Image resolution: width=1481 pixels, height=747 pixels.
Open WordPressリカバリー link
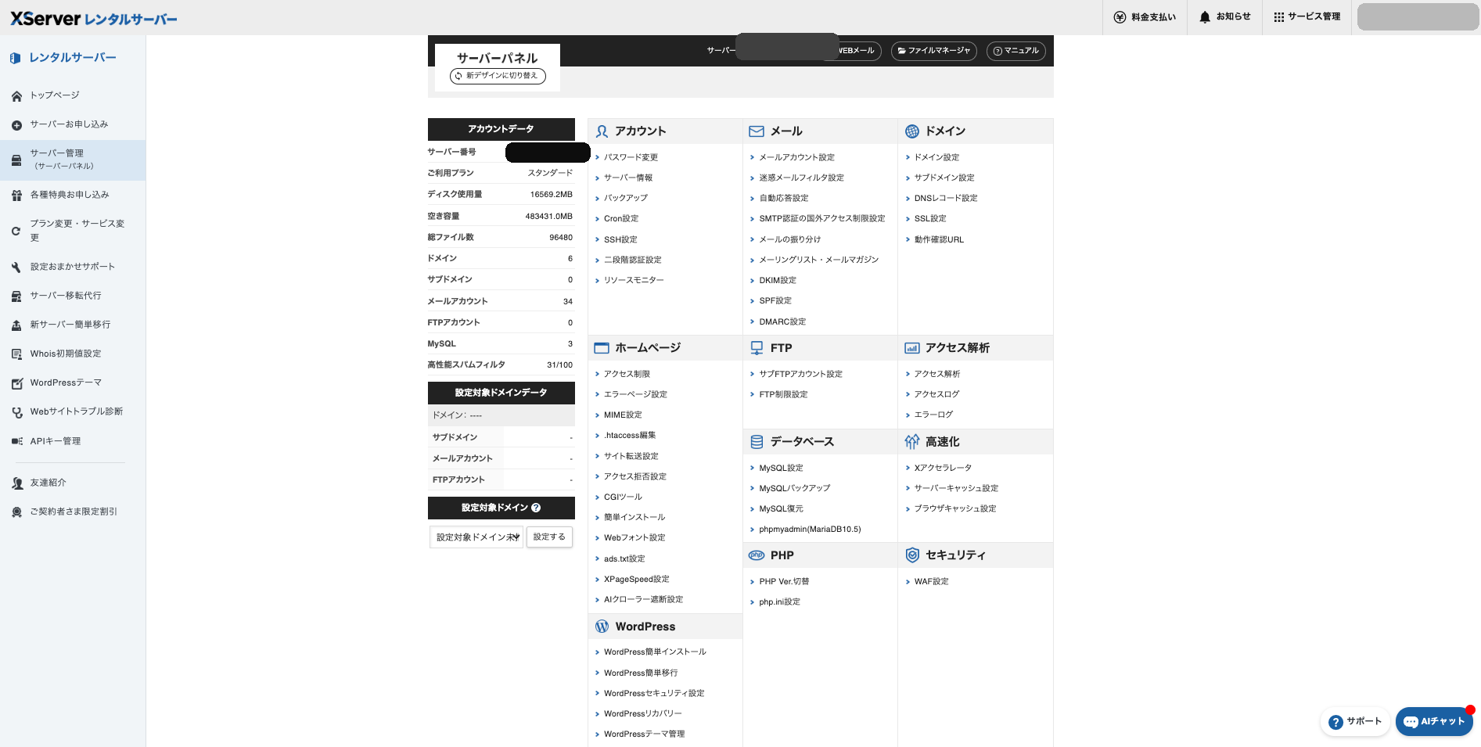tap(643, 714)
